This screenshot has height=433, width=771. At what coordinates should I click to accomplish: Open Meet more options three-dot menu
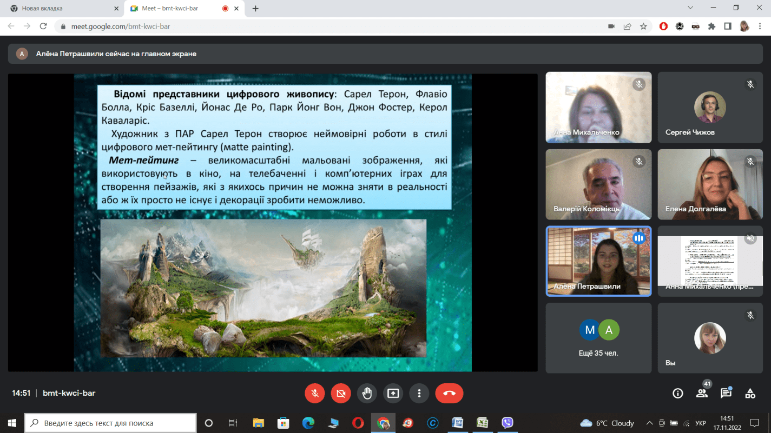click(x=419, y=394)
